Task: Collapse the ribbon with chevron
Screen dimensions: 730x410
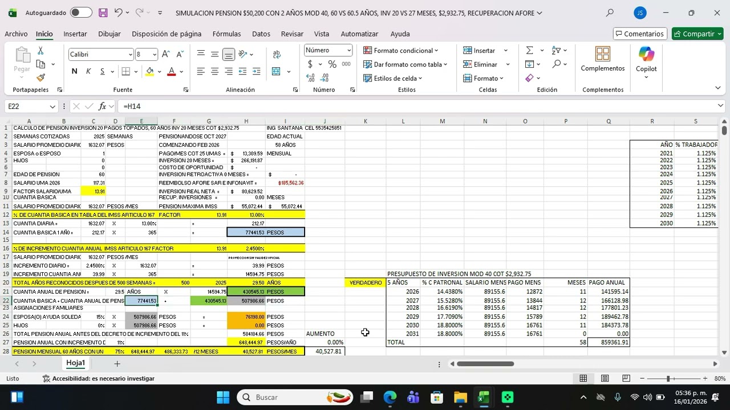Action: 717,88
